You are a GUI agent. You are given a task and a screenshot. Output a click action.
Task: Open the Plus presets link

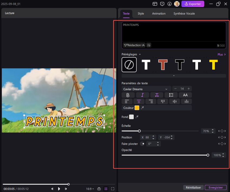[222, 54]
